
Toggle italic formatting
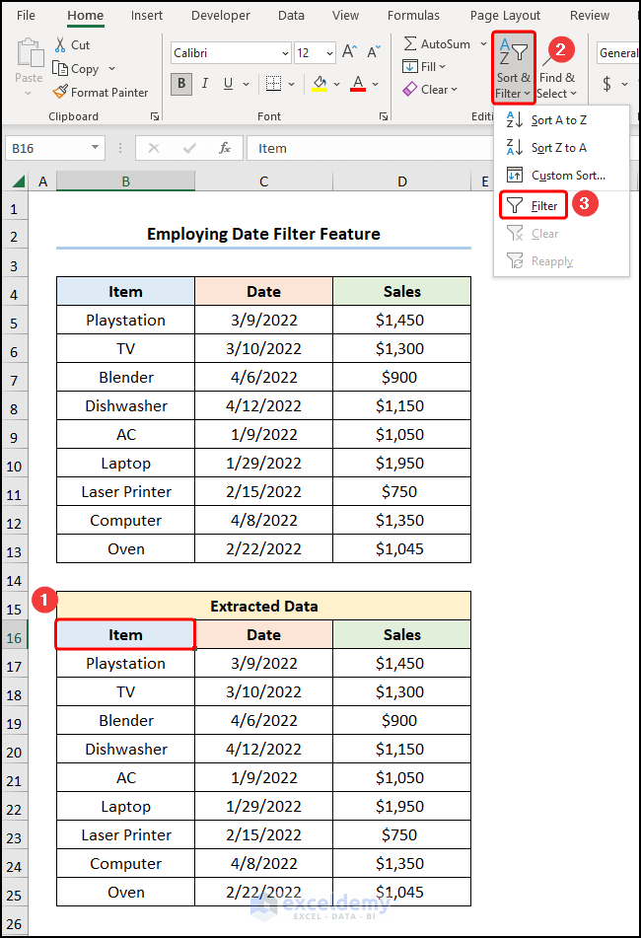point(205,84)
